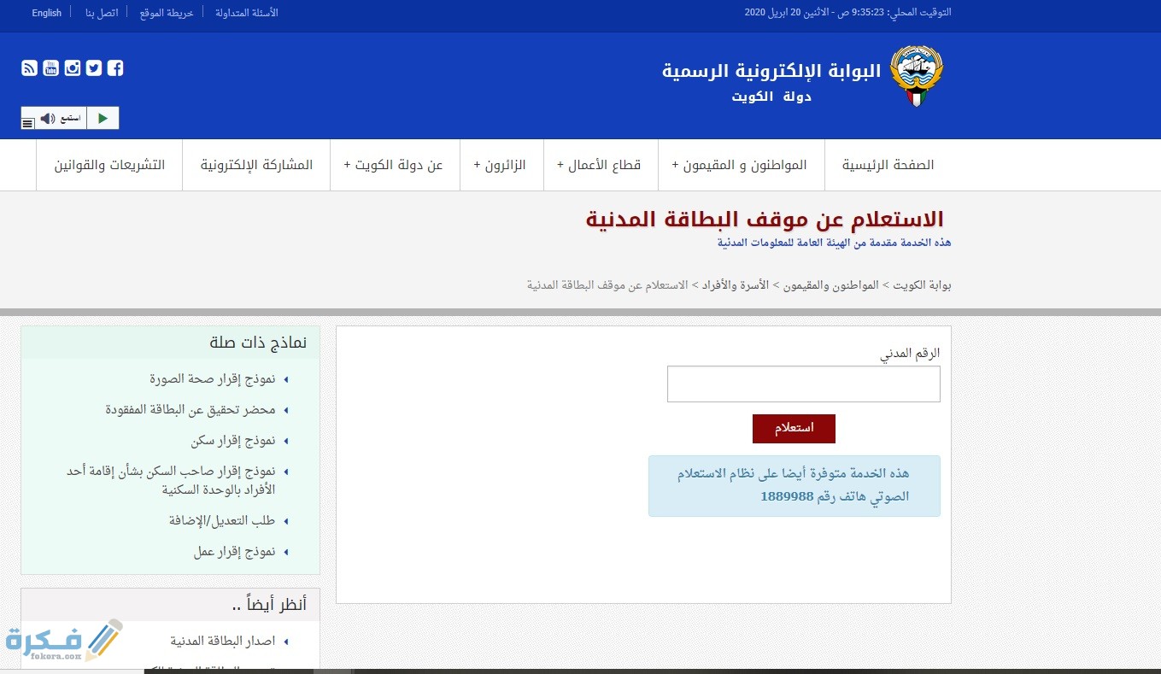Open the YouTube channel icon
Image resolution: width=1161 pixels, height=674 pixels.
coord(51,68)
